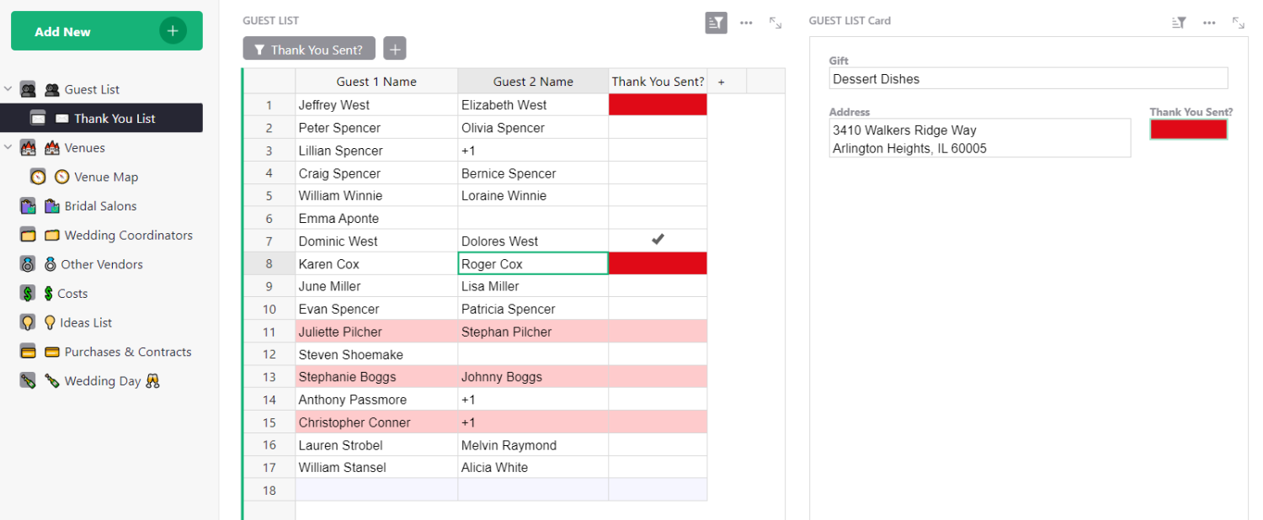The image size is (1263, 520).
Task: Add a column with the plus header
Action: 721,82
